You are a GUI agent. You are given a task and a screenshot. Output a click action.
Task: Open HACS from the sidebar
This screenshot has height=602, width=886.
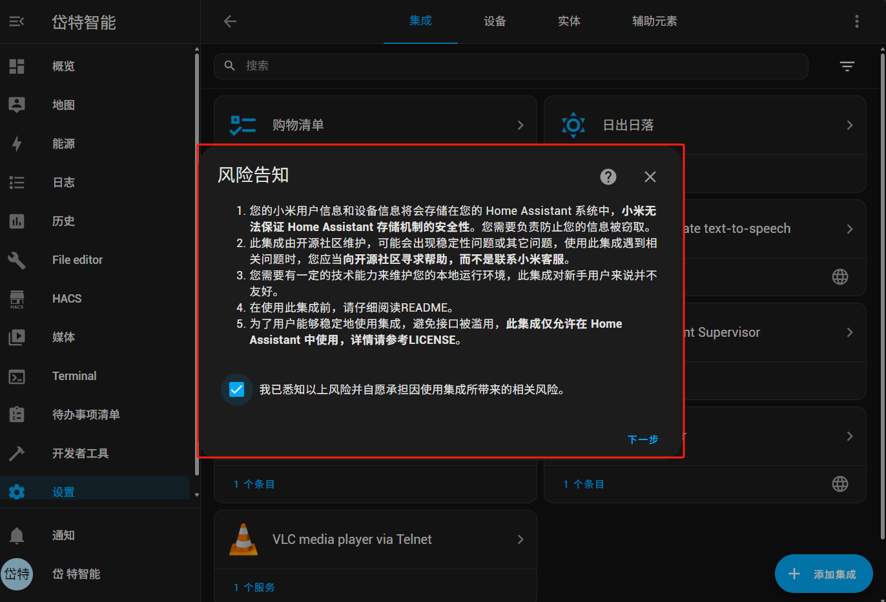pos(67,299)
